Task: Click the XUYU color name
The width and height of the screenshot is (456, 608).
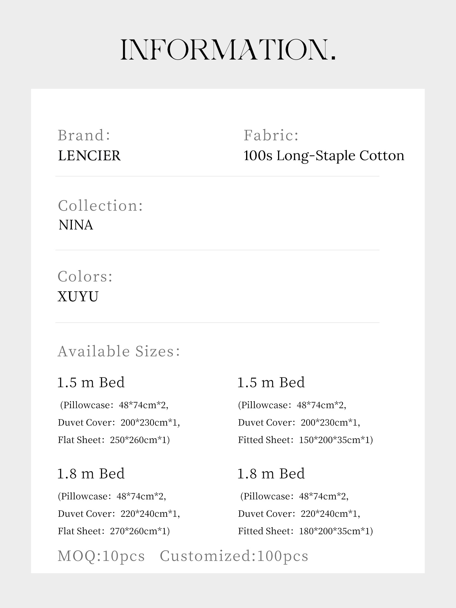Action: click(78, 297)
